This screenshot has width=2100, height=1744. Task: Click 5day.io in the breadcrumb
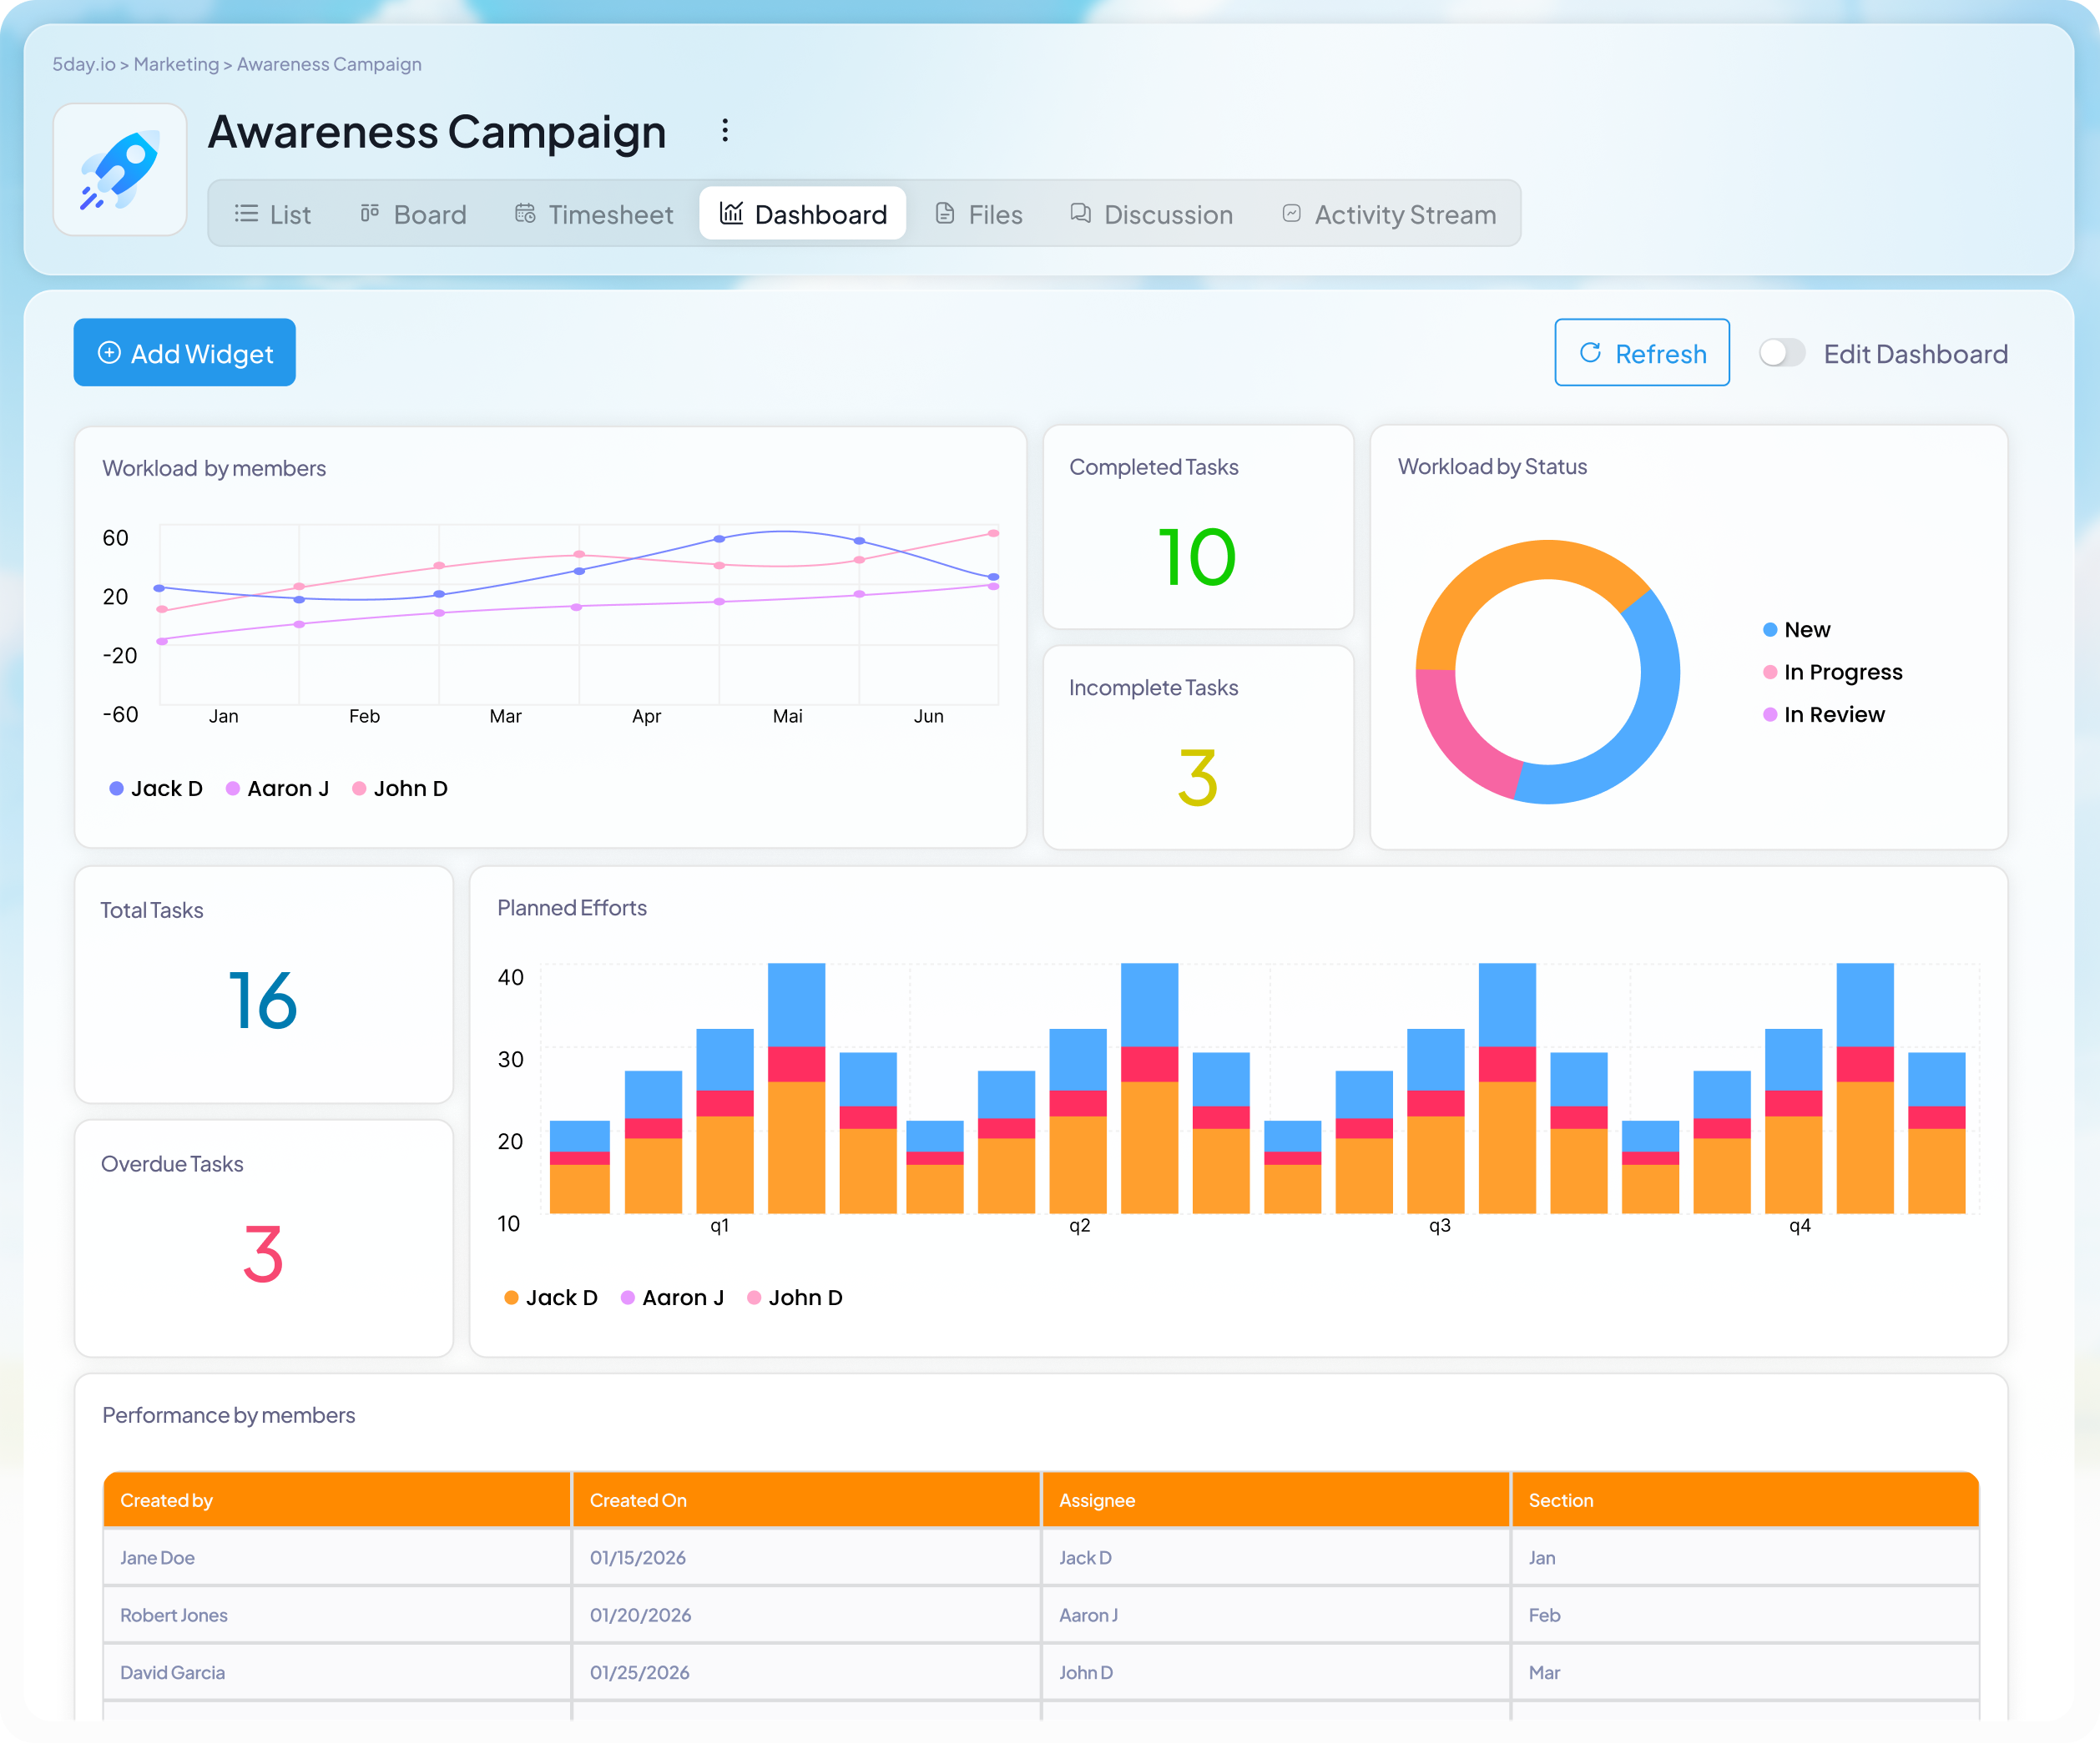84,64
